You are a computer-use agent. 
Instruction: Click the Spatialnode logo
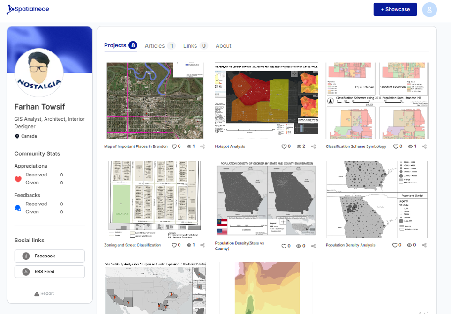coord(28,9)
